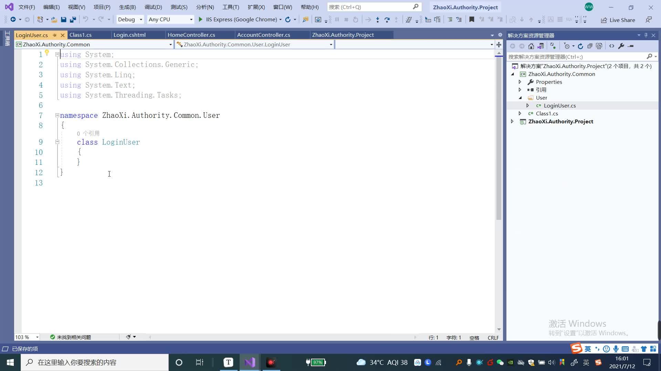Toggle auto-hide pin on Solution Explorer panel
Screen dimensions: 661x371
point(646,35)
